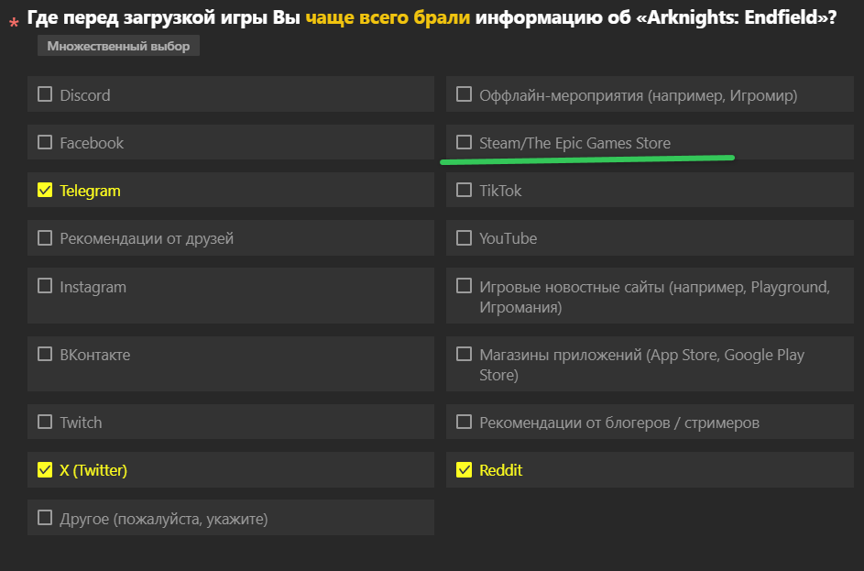
Task: Check the TikTok option
Action: click(x=464, y=190)
